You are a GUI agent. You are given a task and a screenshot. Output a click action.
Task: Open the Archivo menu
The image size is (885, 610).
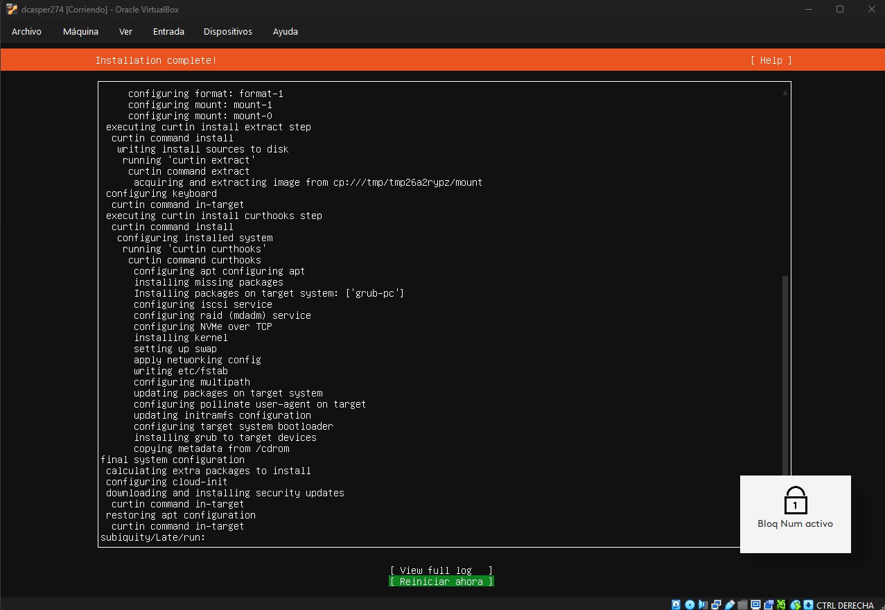click(x=26, y=31)
